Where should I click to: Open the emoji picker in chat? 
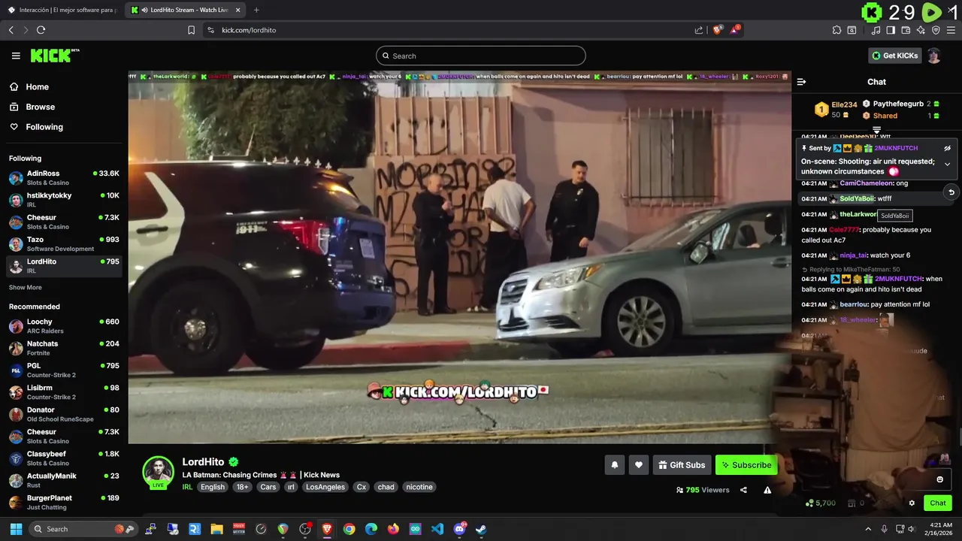939,479
